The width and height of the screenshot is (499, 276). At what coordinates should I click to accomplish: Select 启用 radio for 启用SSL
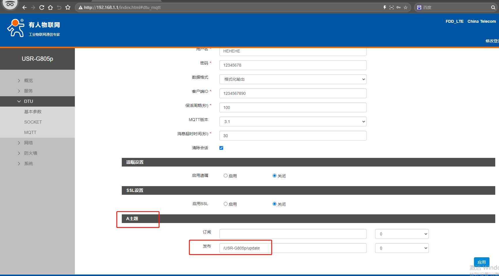(x=225, y=204)
